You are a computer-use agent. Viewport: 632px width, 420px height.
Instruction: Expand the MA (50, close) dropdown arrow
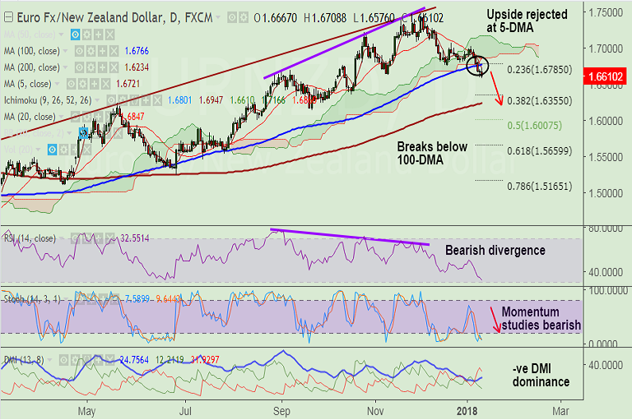[x=61, y=35]
